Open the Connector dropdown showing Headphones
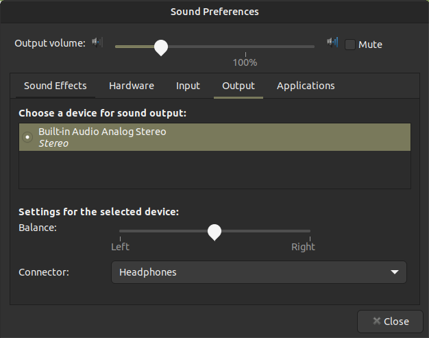This screenshot has width=429, height=338. point(259,272)
